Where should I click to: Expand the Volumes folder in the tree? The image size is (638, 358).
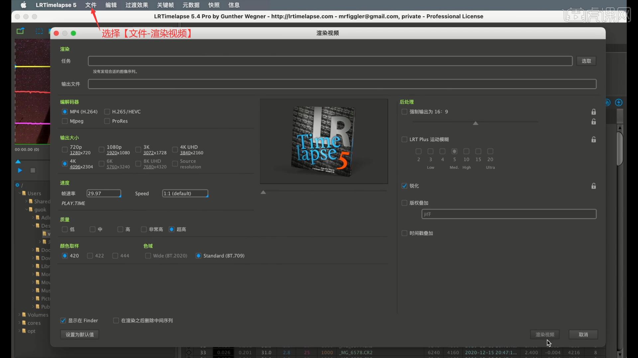point(19,315)
